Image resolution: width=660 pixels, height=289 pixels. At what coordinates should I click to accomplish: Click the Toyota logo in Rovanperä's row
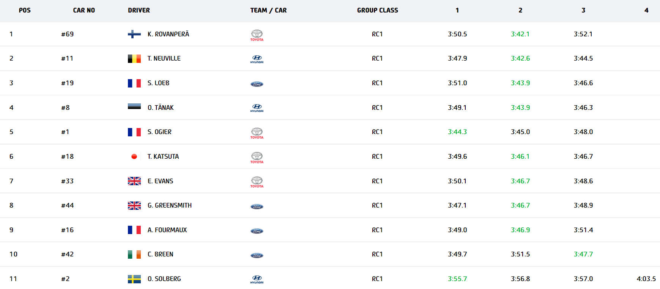(257, 35)
